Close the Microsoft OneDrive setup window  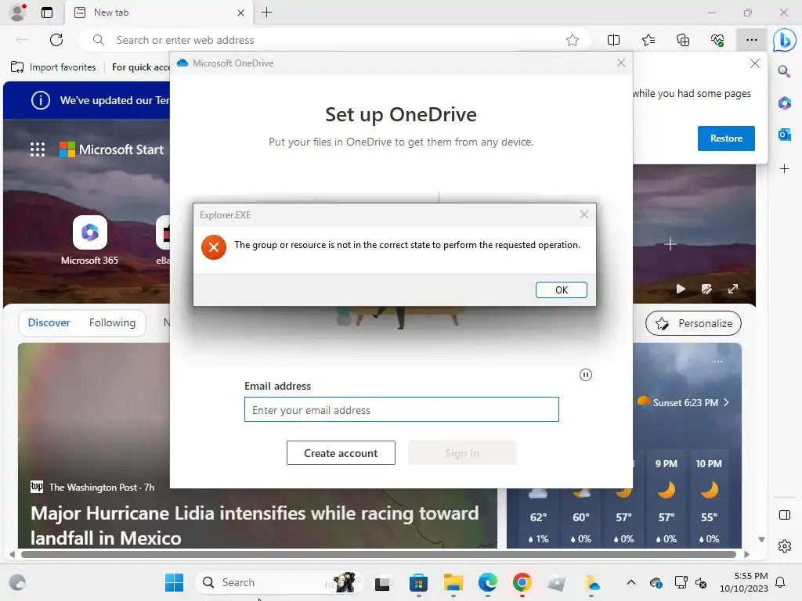pos(621,63)
